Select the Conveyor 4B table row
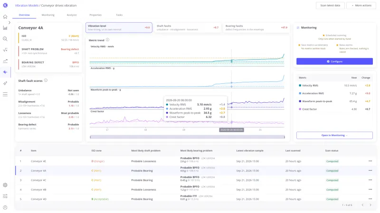The width and height of the screenshot is (380, 213). click(x=196, y=190)
